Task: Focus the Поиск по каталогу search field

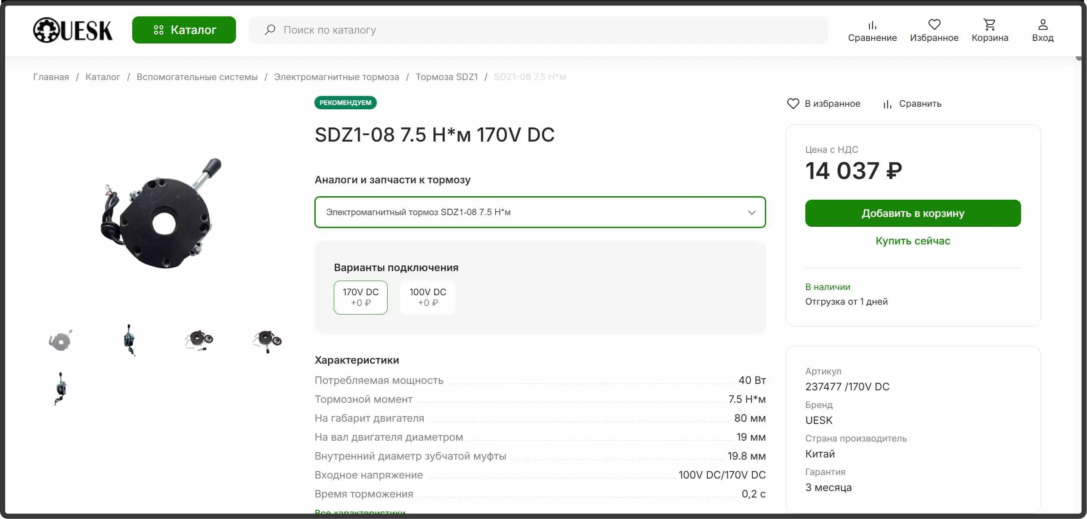Action: click(x=538, y=30)
